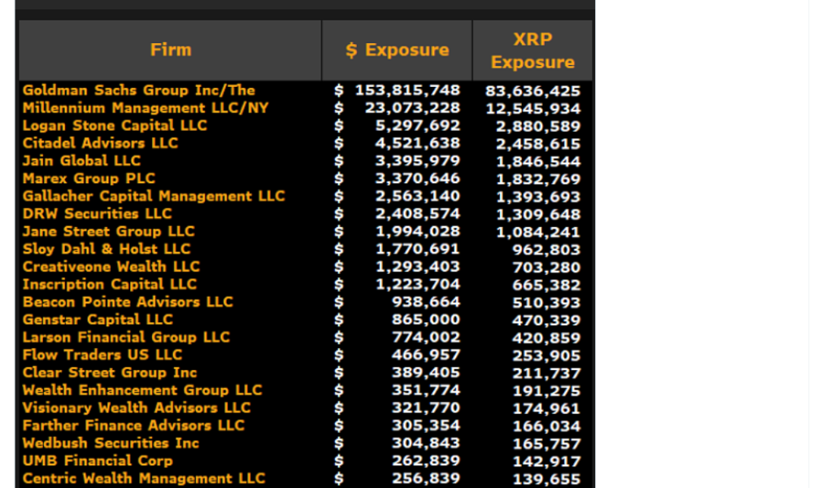The image size is (813, 488).
Task: Select Jane Street Group LLC row
Action: (x=109, y=232)
